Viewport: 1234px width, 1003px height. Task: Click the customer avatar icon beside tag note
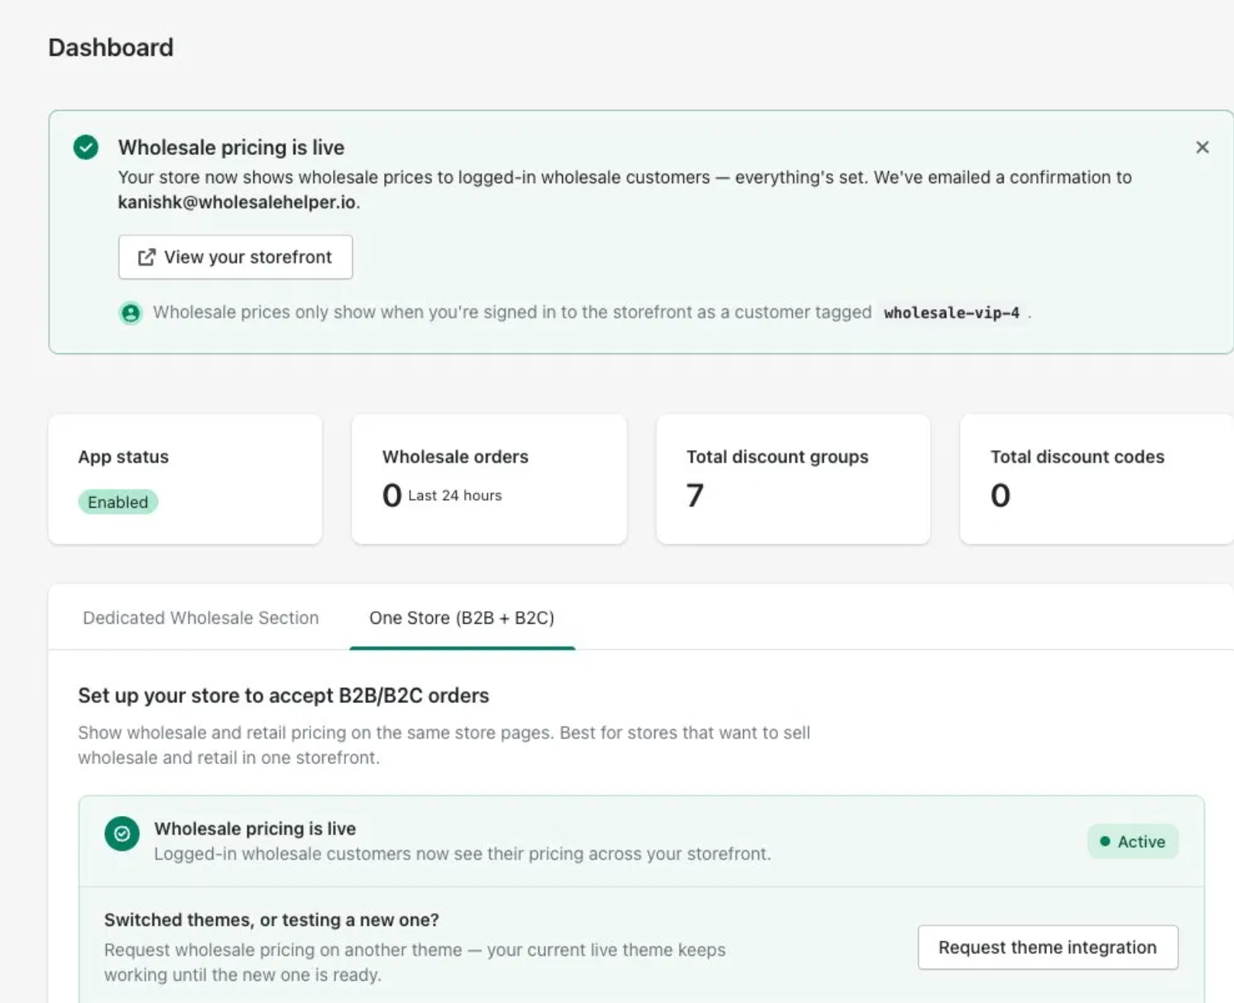tap(131, 313)
